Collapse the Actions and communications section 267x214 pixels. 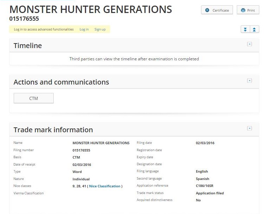click(x=249, y=81)
